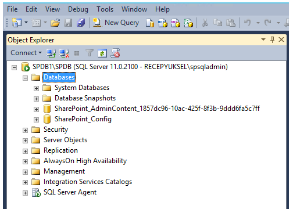Click the Database Engine Query icon

click(150, 23)
